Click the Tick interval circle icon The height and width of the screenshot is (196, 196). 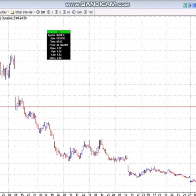click(x=85, y=12)
